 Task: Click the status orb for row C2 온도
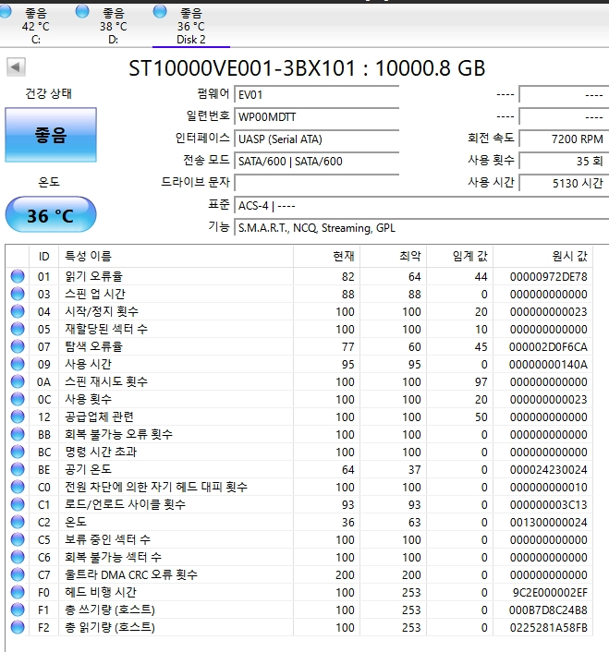(x=18, y=522)
